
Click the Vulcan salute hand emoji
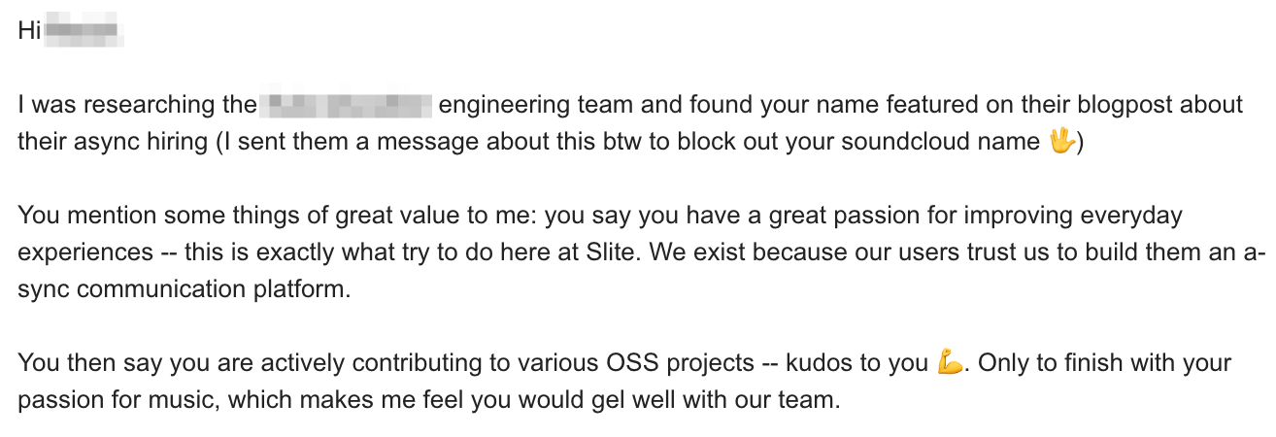pos(1060,141)
